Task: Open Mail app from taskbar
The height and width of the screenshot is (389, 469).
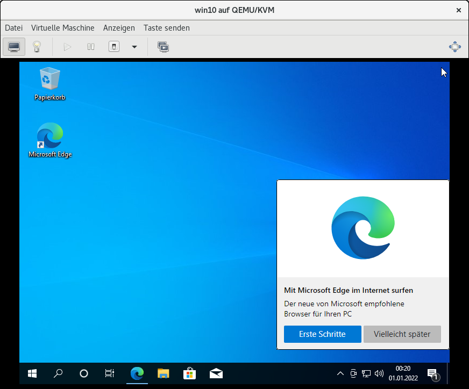Action: tap(216, 373)
